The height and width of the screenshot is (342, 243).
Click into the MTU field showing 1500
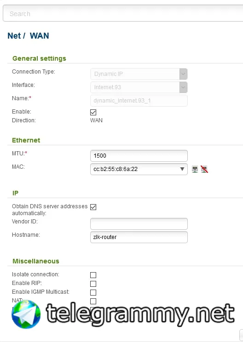tap(139, 156)
